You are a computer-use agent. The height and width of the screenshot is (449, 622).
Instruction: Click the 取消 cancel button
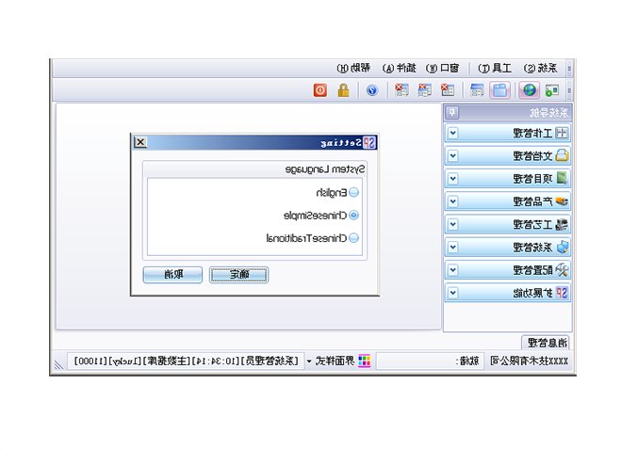click(x=172, y=275)
